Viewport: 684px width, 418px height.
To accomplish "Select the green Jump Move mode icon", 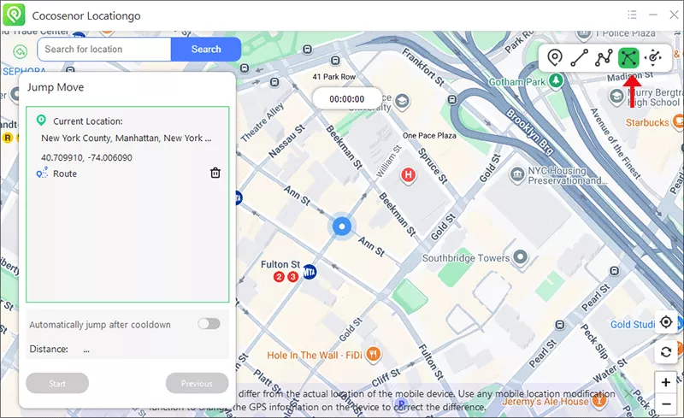I will pyautogui.click(x=629, y=58).
